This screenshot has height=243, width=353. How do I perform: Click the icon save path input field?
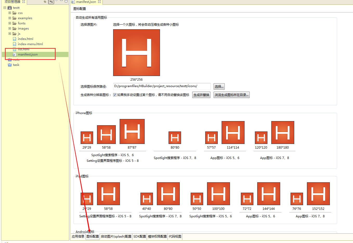(161, 86)
